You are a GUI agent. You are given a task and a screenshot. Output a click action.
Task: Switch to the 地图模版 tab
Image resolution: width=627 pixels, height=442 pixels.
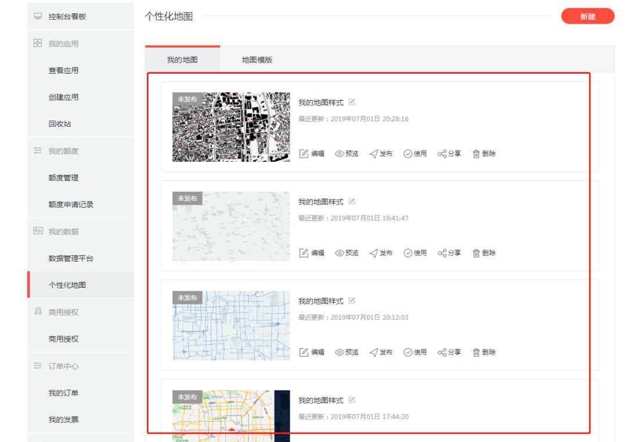coord(257,60)
